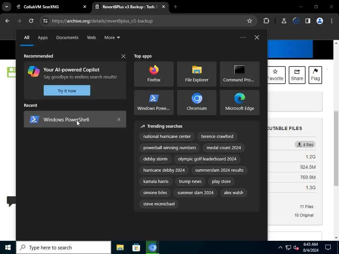Open the notification center icon

[328, 247]
